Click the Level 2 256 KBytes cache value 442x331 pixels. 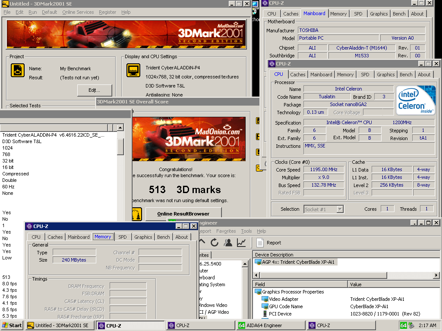pyautogui.click(x=391, y=185)
